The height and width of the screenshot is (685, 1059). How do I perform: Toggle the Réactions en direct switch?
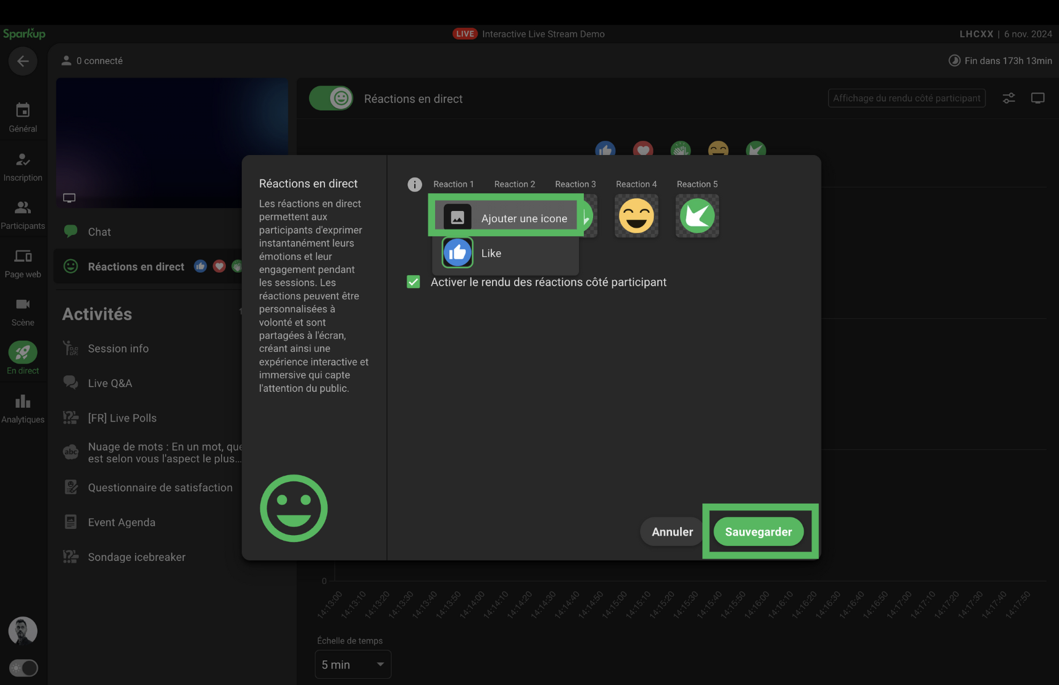331,98
